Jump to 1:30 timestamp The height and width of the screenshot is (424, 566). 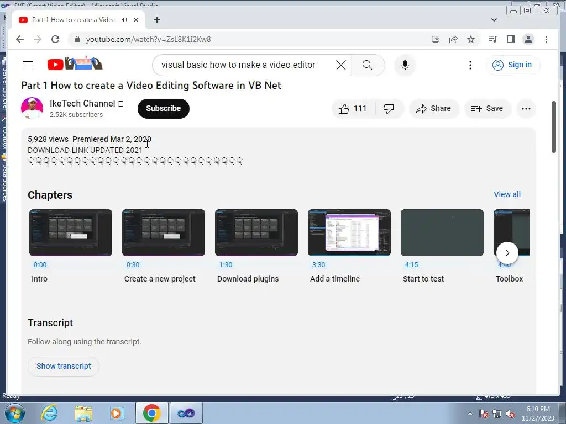point(226,264)
